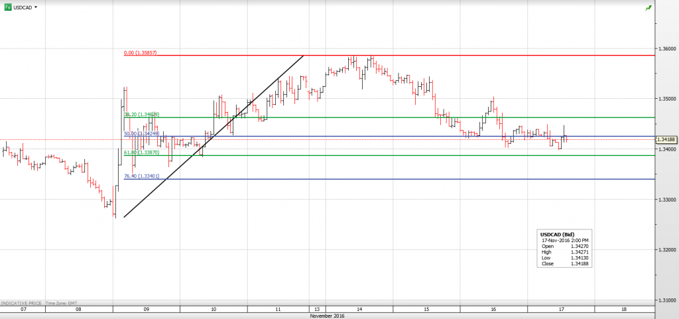The height and width of the screenshot is (319, 679).
Task: Select date 17 on the time axis
Action: point(561,310)
